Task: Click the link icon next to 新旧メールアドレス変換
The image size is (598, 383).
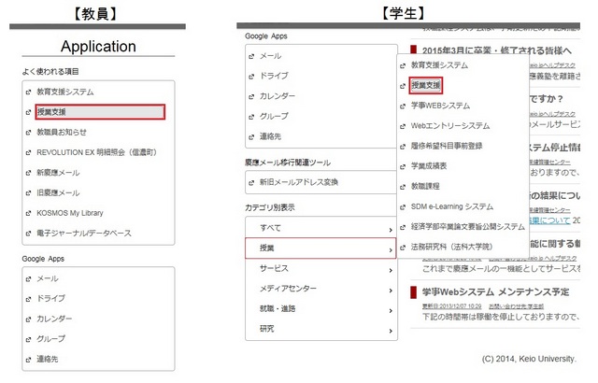Action: 251,181
